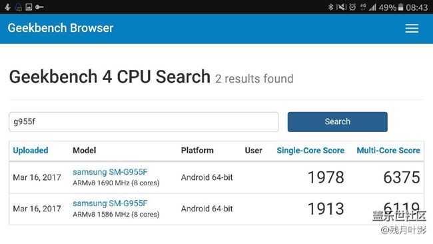
Task: Click the Search button
Action: click(x=338, y=121)
